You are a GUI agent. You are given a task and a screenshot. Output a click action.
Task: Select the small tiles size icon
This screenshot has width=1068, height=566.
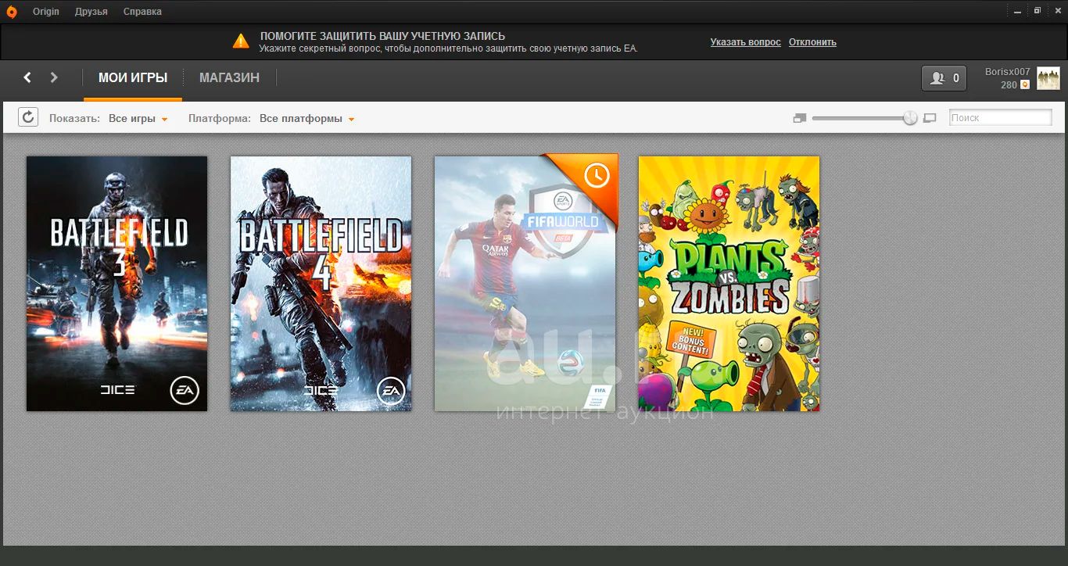pos(799,118)
